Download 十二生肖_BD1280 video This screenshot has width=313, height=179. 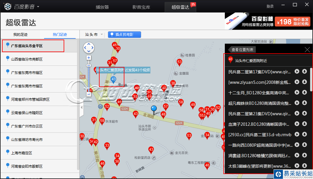click(305, 92)
